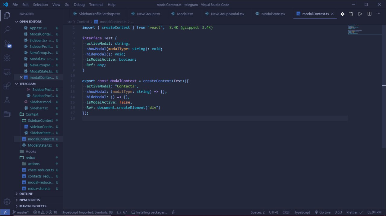The width and height of the screenshot is (386, 216).
Task: Close modalContext.ts in Open Editors
Action: (21, 78)
